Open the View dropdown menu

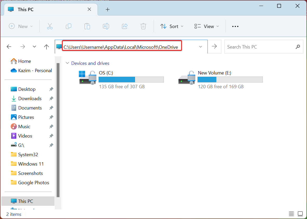[206, 26]
